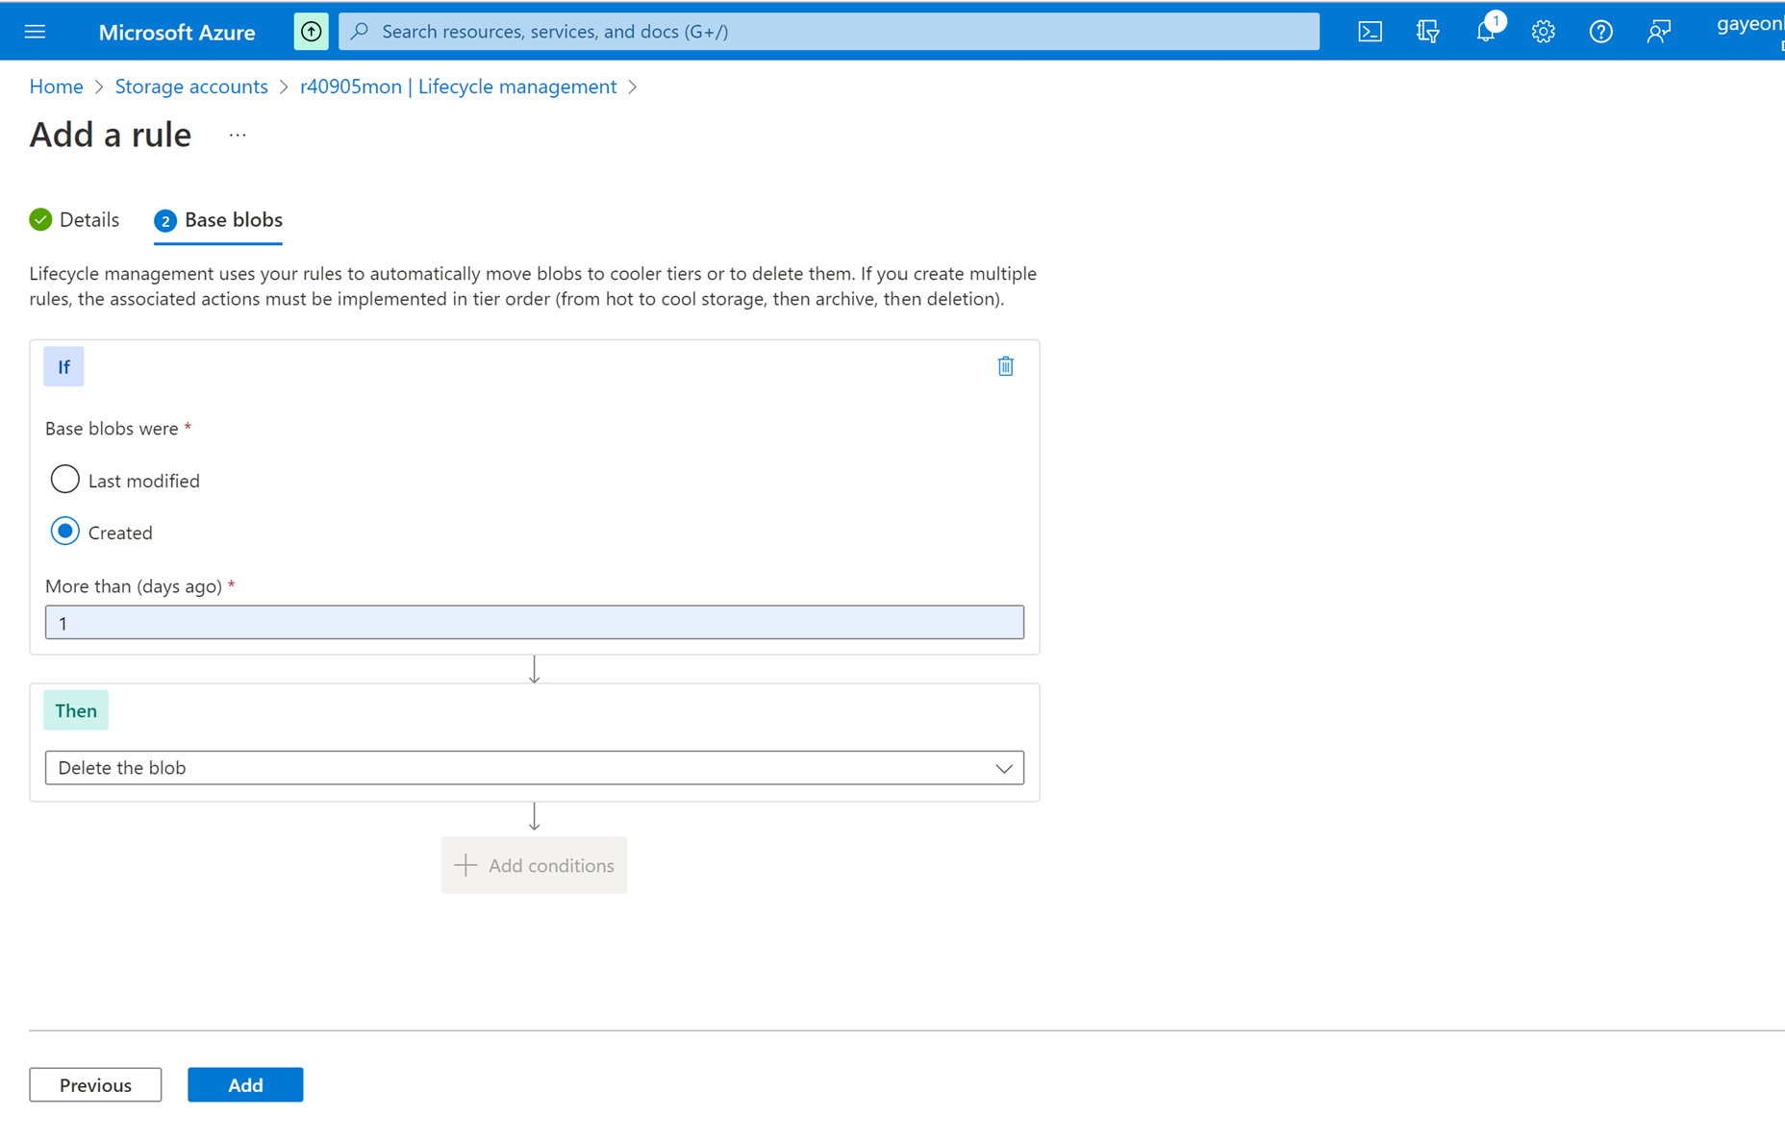Select the Created radio button
The image size is (1785, 1140).
[x=64, y=532]
